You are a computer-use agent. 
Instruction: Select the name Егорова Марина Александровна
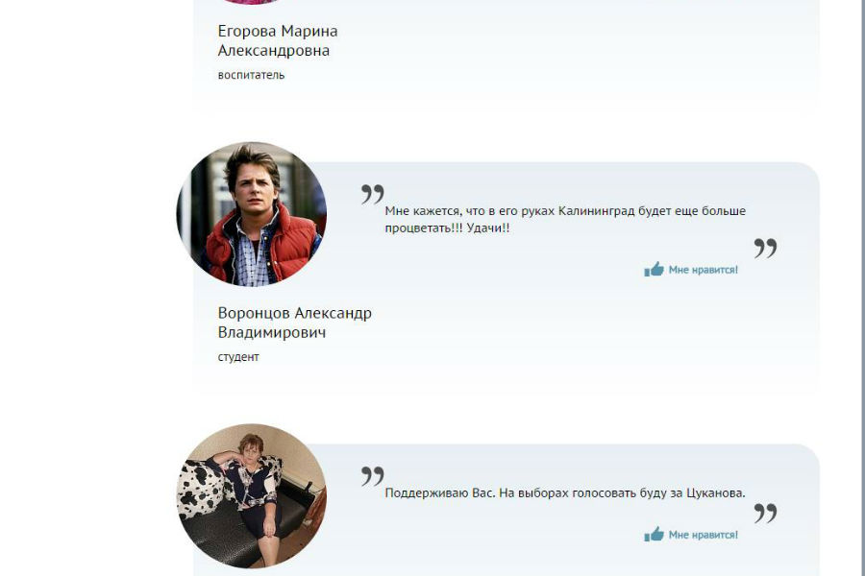tap(277, 41)
